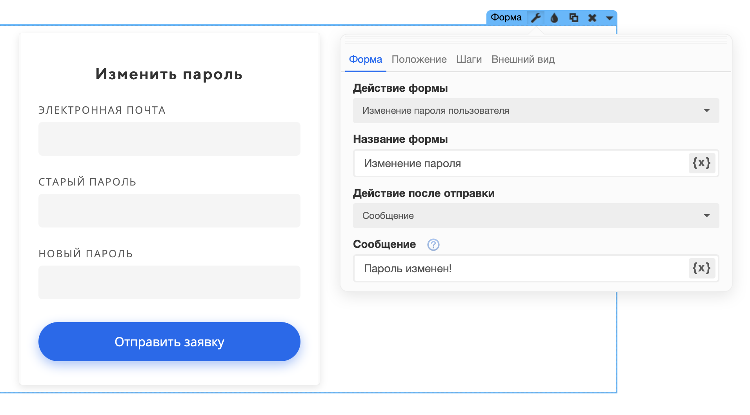Expand the form block menu arrow

tap(610, 18)
